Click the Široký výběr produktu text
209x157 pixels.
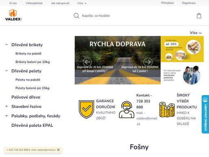(187, 101)
